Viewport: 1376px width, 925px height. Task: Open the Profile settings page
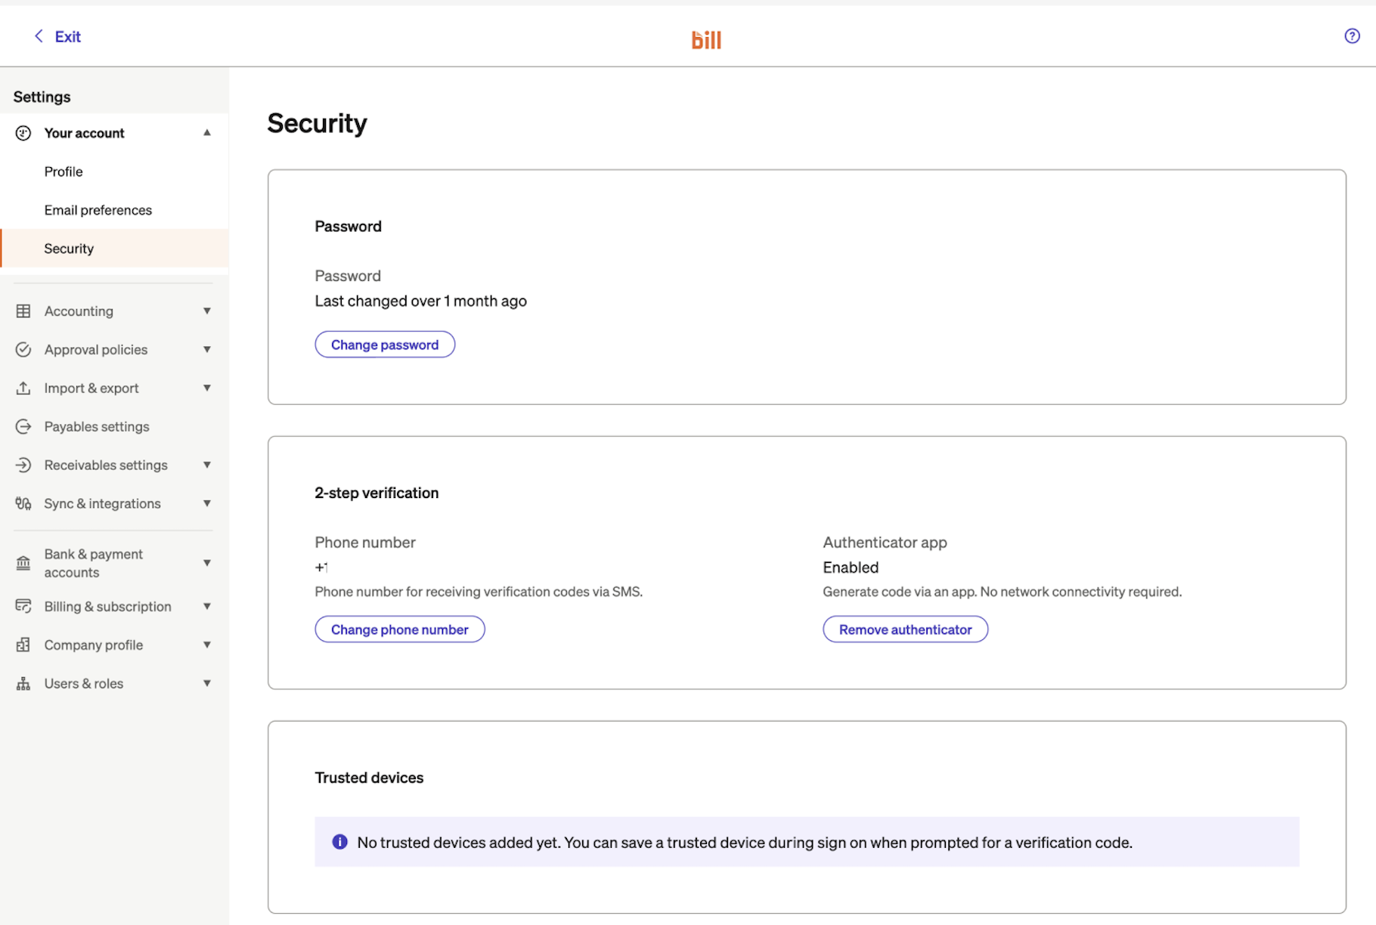(64, 172)
